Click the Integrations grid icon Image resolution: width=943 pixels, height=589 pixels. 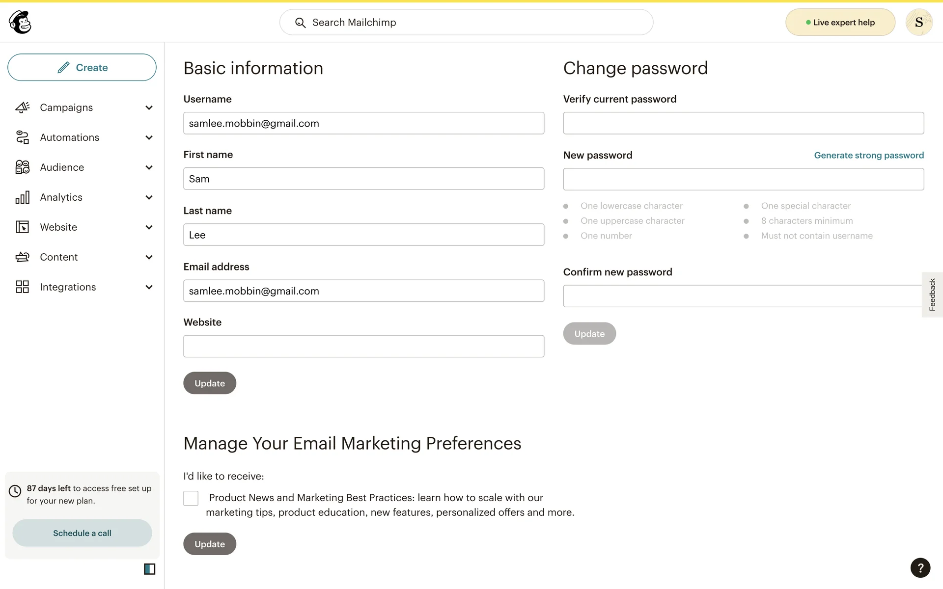point(23,287)
